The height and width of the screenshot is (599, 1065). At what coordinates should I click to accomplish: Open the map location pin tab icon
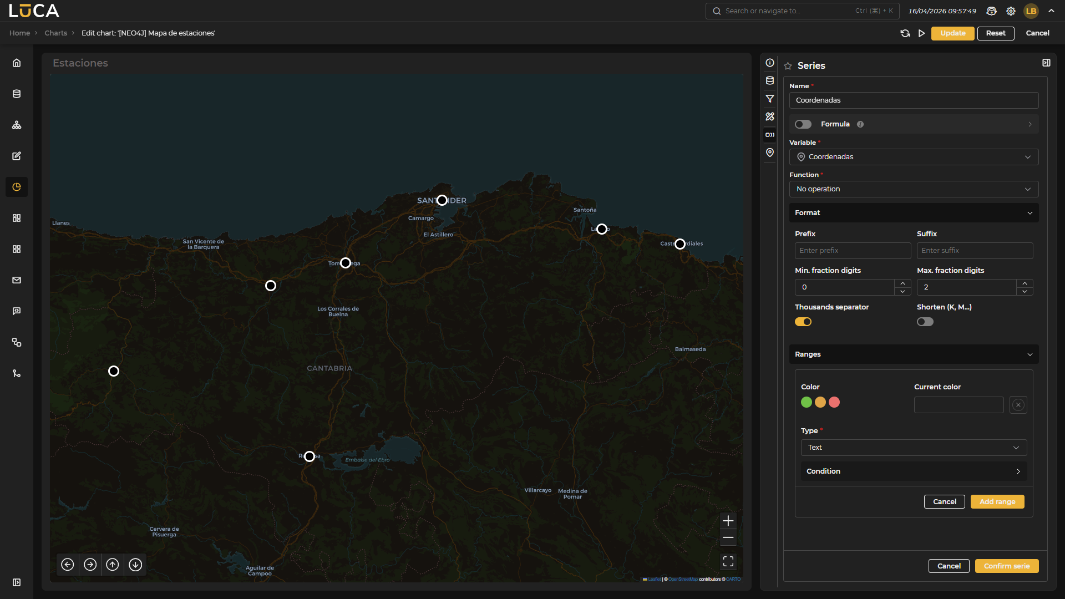(770, 153)
